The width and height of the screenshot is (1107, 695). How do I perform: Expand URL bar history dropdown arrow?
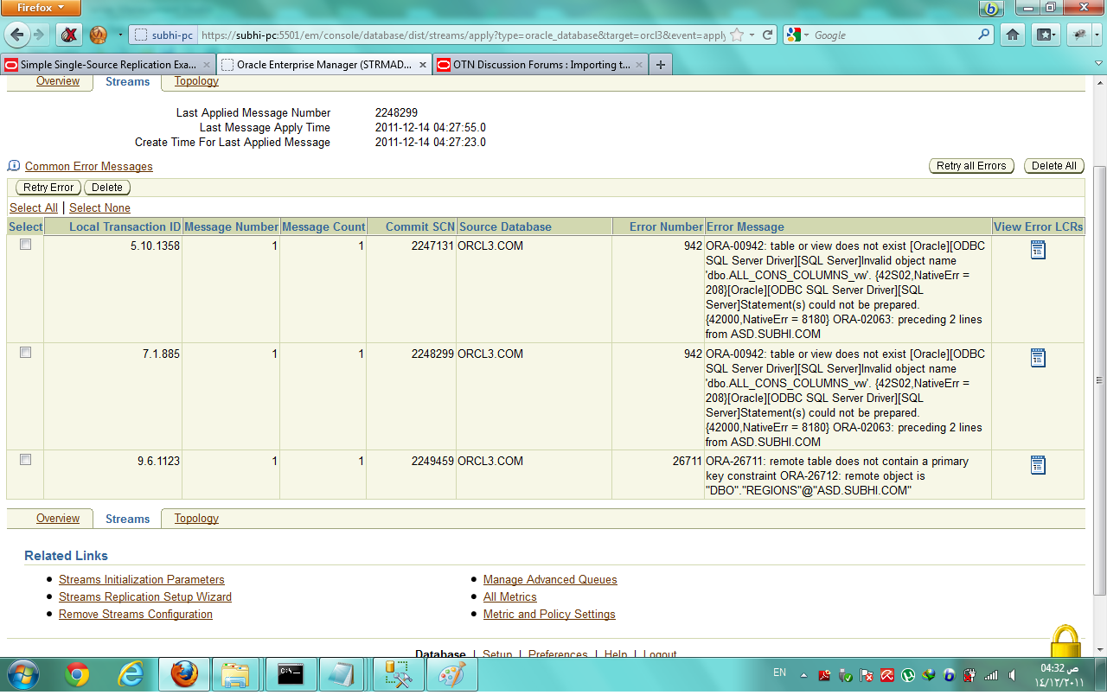(x=753, y=35)
